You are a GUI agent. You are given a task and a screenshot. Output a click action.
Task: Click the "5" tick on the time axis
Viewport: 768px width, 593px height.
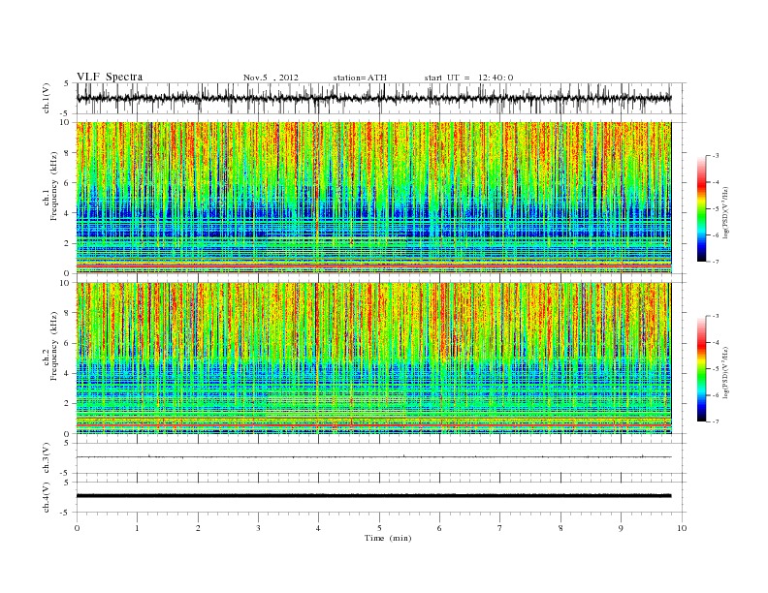pos(379,528)
